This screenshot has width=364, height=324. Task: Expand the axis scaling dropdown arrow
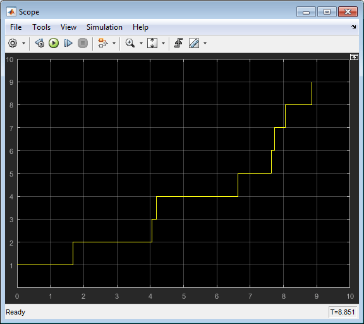click(x=163, y=43)
